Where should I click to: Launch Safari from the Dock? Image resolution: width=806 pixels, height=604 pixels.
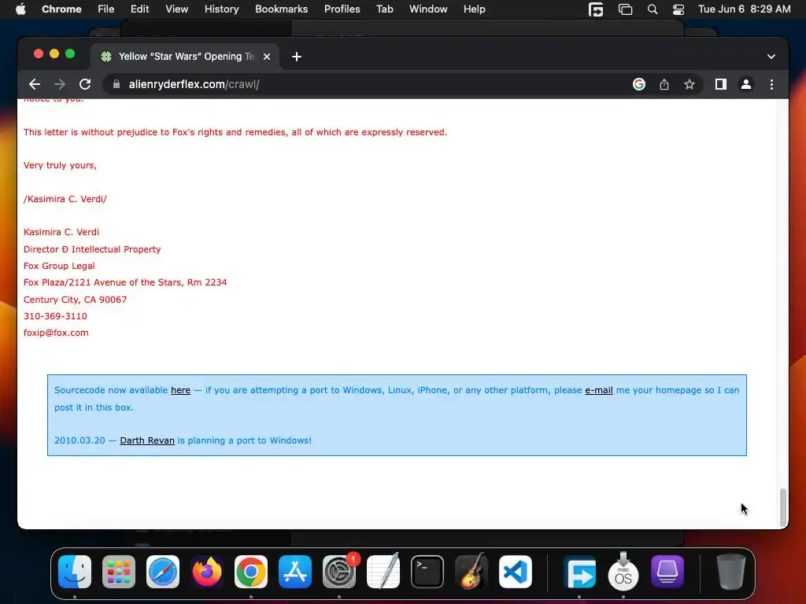point(163,572)
